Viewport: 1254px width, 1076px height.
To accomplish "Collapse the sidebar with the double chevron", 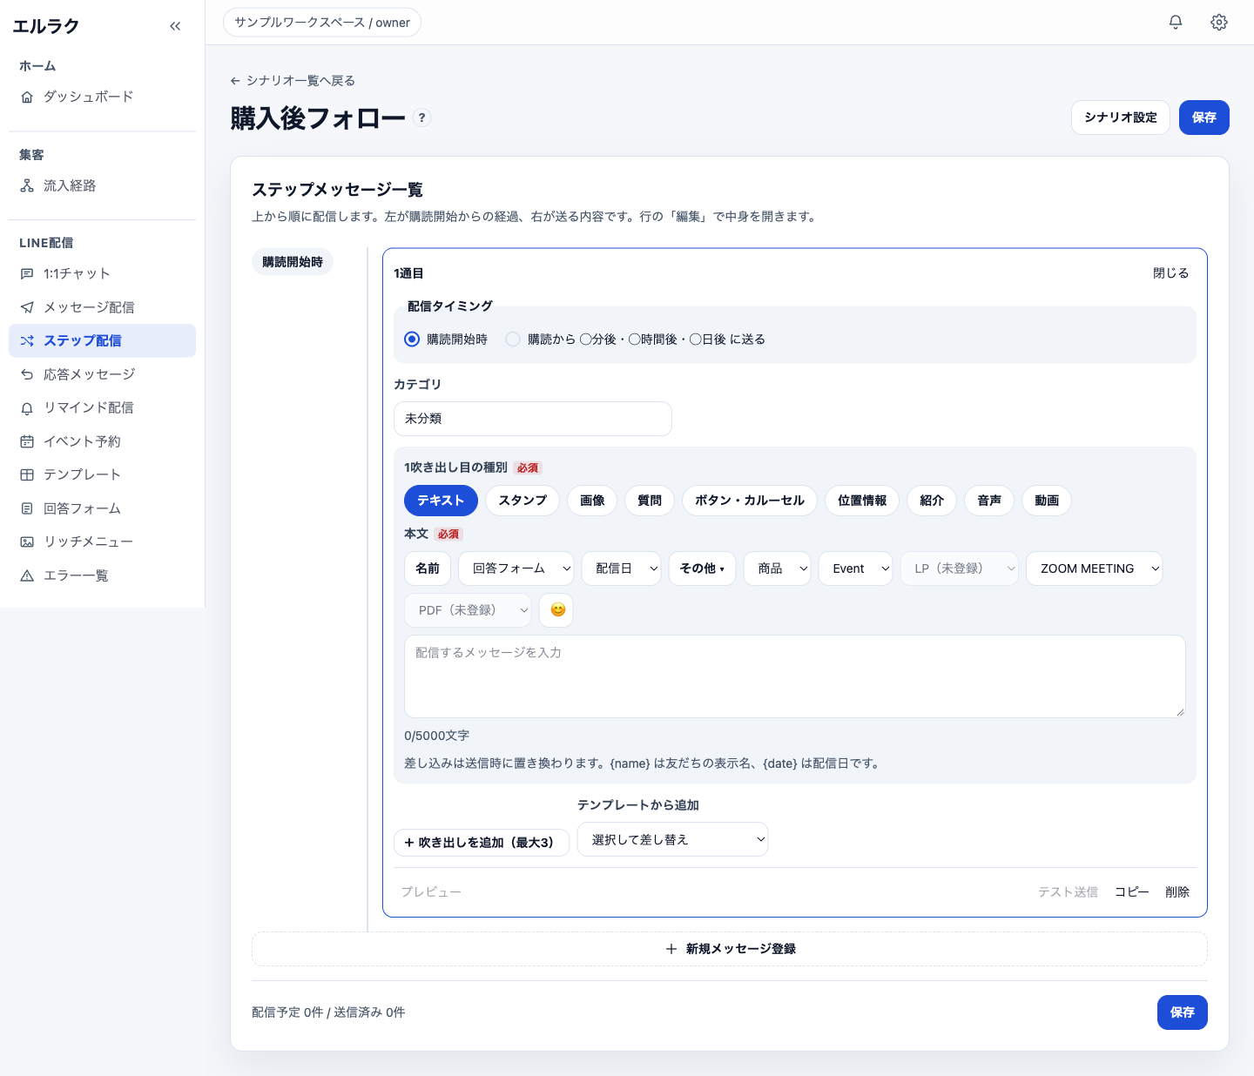I will pyautogui.click(x=175, y=26).
